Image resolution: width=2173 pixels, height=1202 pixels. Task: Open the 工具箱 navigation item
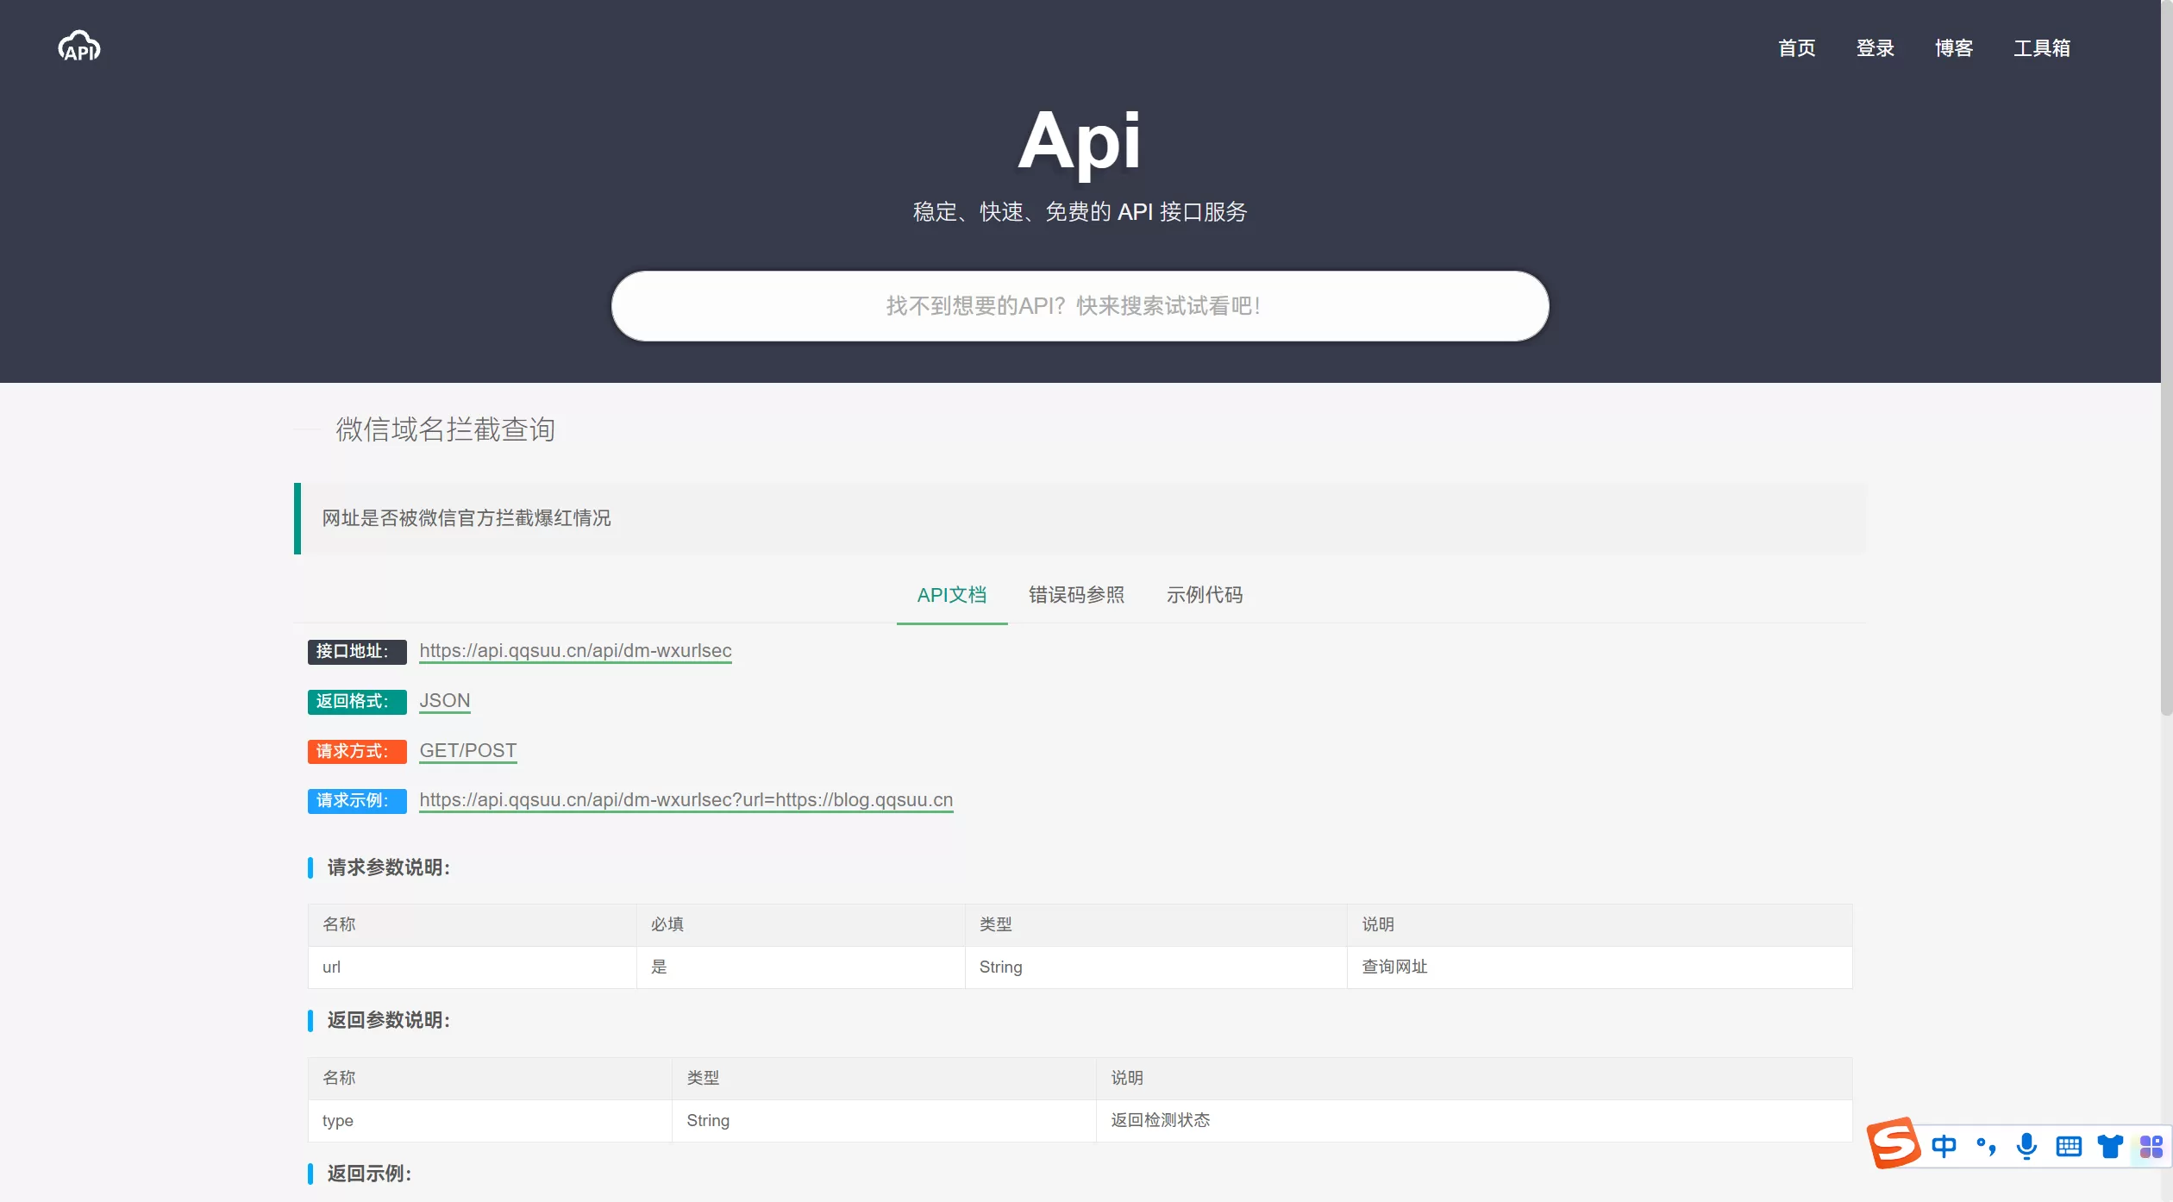pos(2042,48)
